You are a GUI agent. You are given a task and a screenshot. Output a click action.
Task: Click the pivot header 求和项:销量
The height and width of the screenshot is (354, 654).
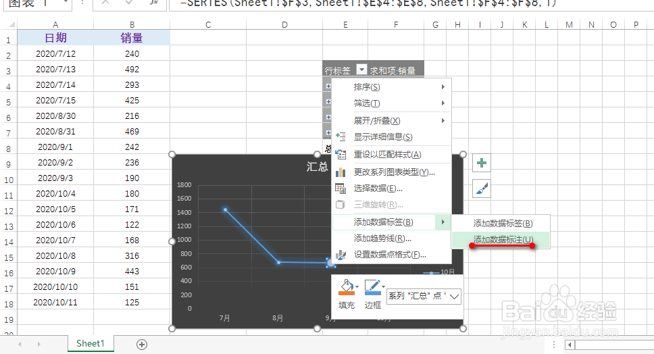coord(393,70)
